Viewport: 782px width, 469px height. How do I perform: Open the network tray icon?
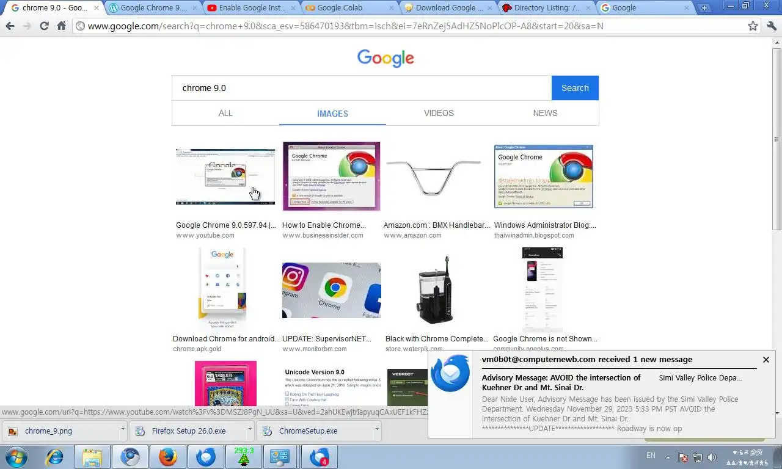[x=698, y=457]
